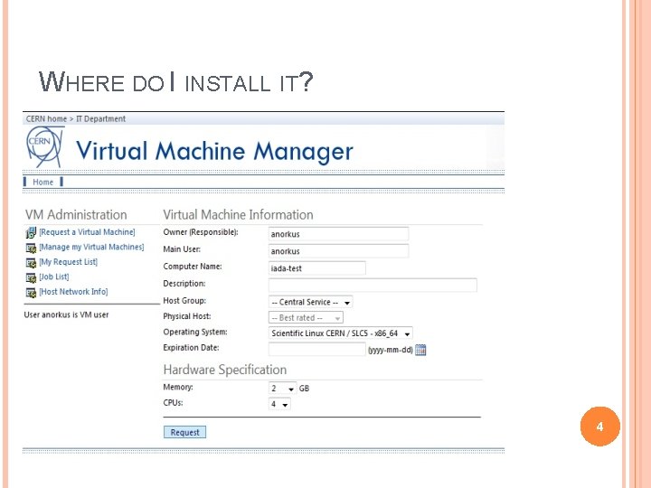
Task: Open the CPUs count dropdown
Action: [279, 404]
